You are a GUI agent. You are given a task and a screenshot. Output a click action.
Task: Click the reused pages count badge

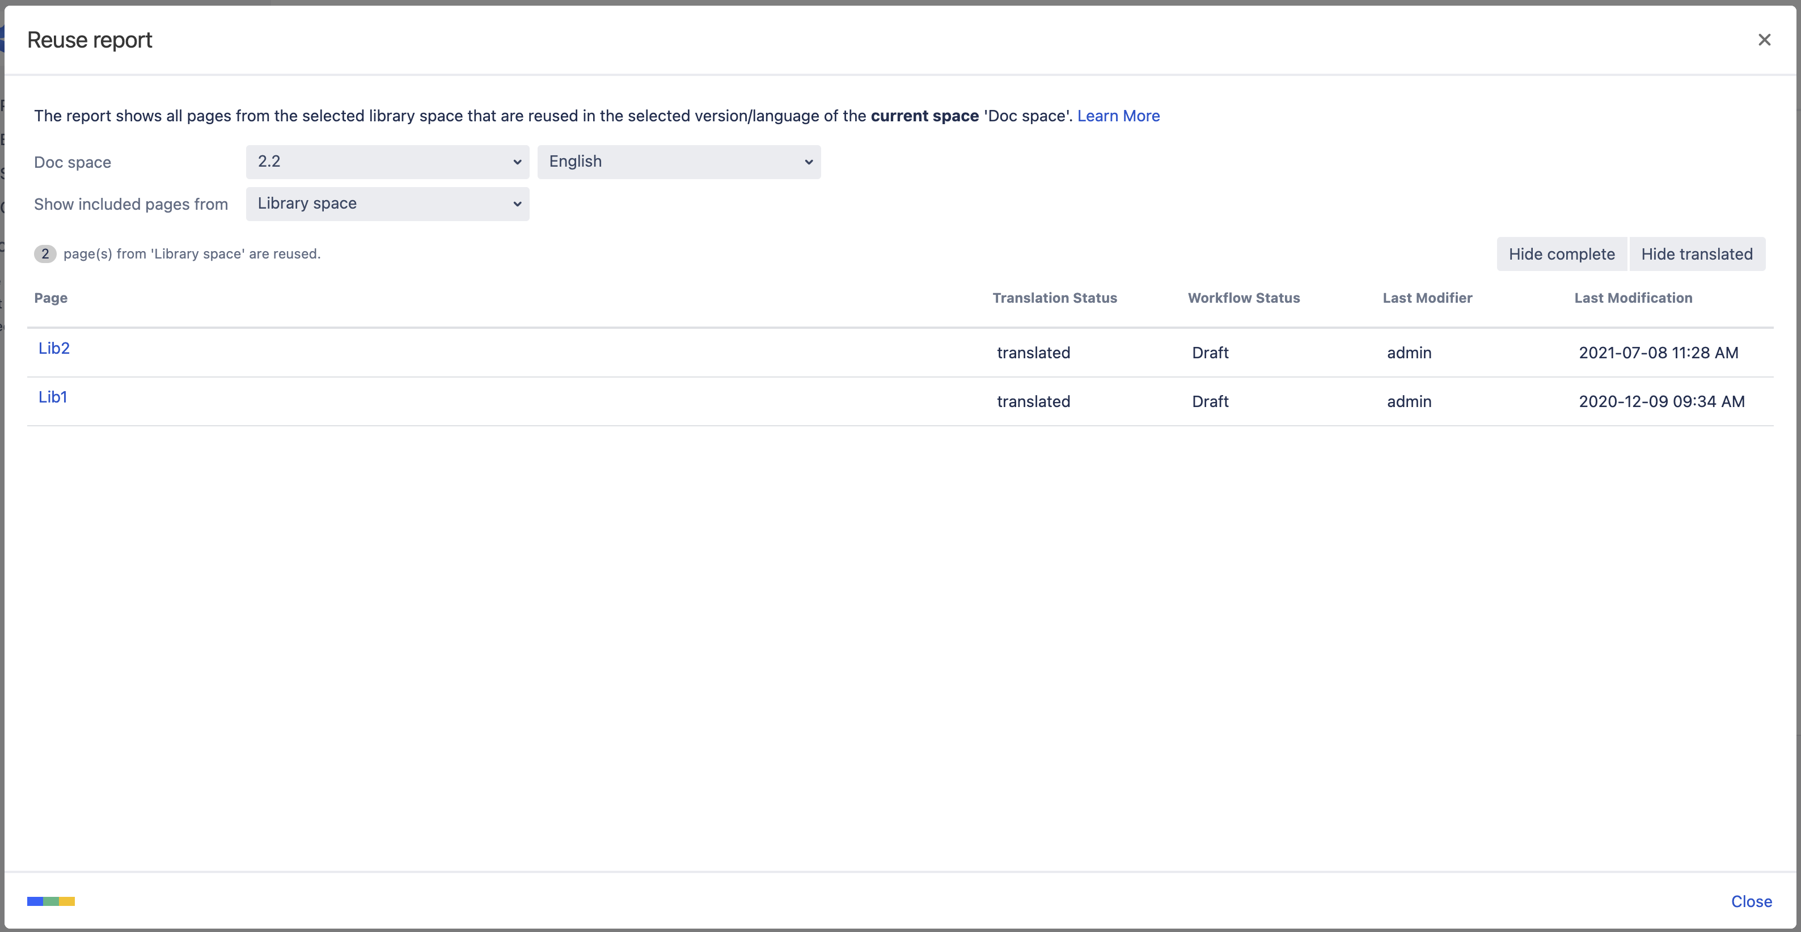tap(45, 254)
